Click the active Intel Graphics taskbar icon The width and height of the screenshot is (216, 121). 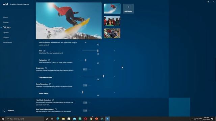[108, 119]
